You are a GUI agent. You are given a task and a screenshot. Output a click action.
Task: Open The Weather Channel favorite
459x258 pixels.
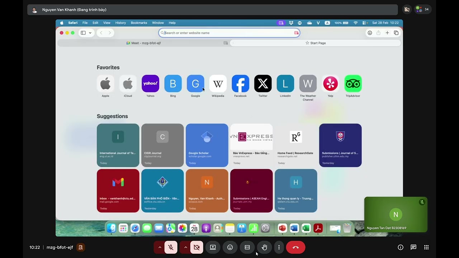click(308, 83)
